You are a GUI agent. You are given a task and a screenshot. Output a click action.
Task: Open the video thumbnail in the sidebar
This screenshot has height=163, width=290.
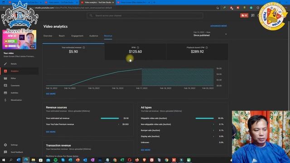(x=19, y=39)
